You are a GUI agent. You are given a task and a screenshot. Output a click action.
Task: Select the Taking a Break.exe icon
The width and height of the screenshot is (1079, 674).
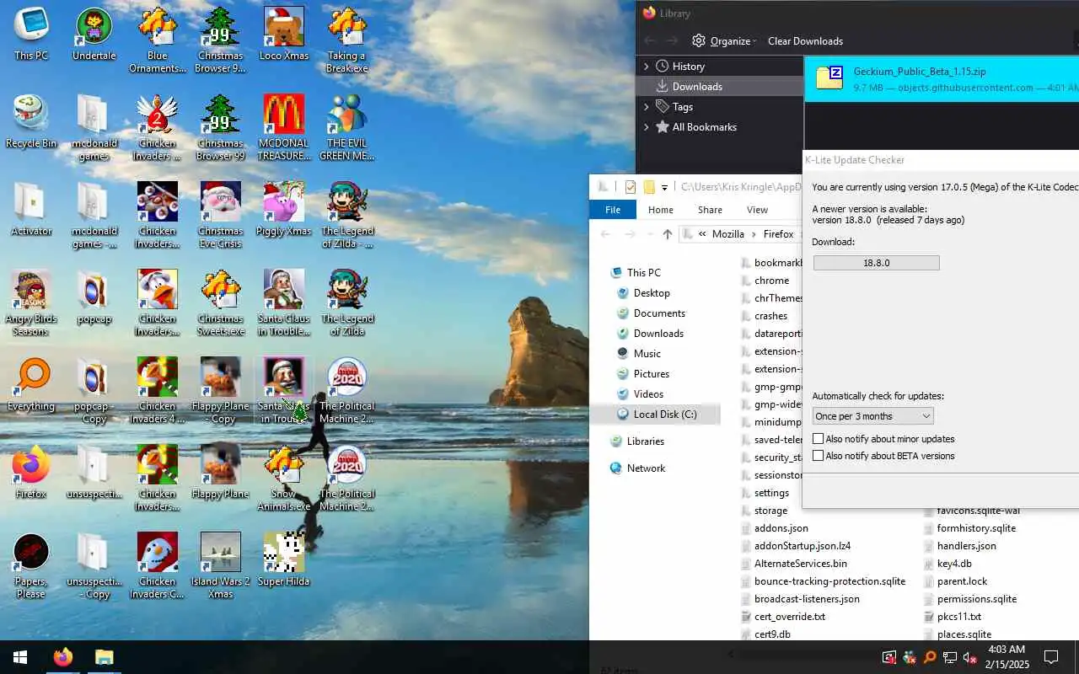click(346, 40)
